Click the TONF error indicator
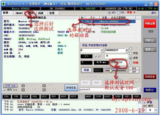This screenshot has height=115, width=160. 98,97
